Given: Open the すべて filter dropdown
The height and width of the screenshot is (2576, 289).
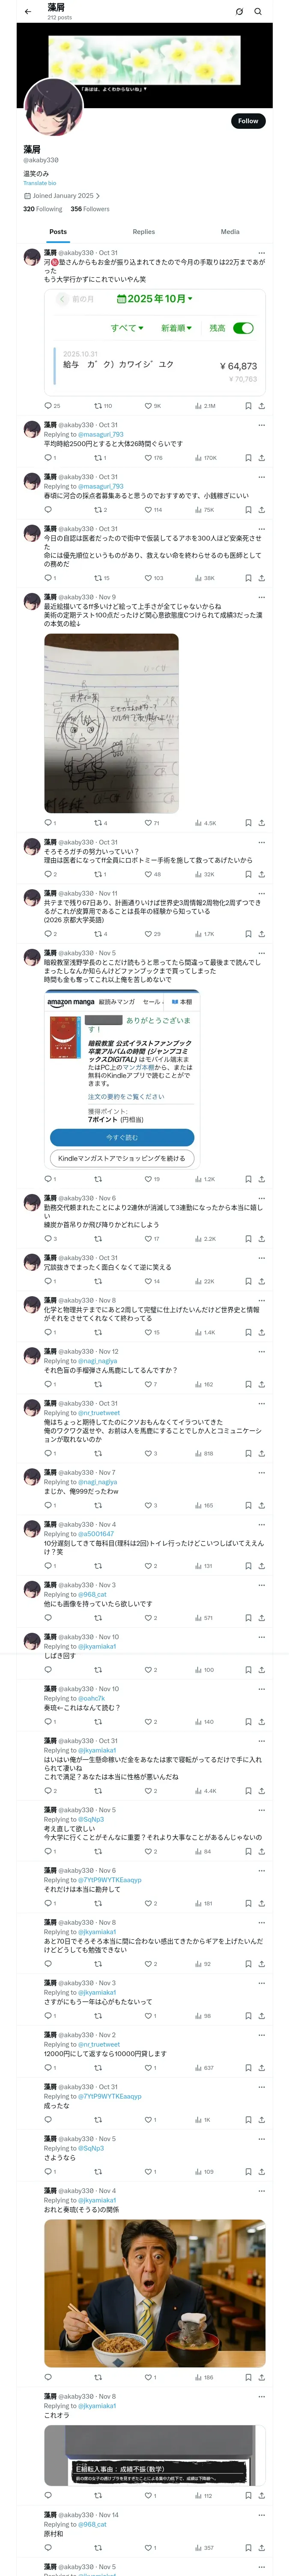Looking at the screenshot, I should pos(127,328).
